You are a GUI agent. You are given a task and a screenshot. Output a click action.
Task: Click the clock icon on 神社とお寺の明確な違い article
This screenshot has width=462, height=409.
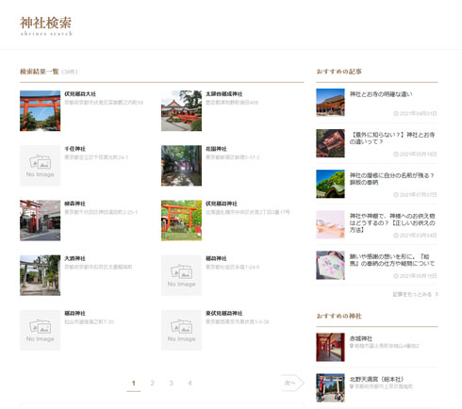(396, 113)
